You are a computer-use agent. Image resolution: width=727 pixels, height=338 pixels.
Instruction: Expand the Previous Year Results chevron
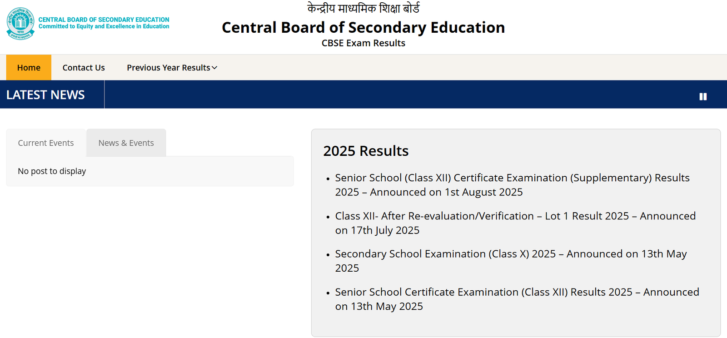click(214, 68)
